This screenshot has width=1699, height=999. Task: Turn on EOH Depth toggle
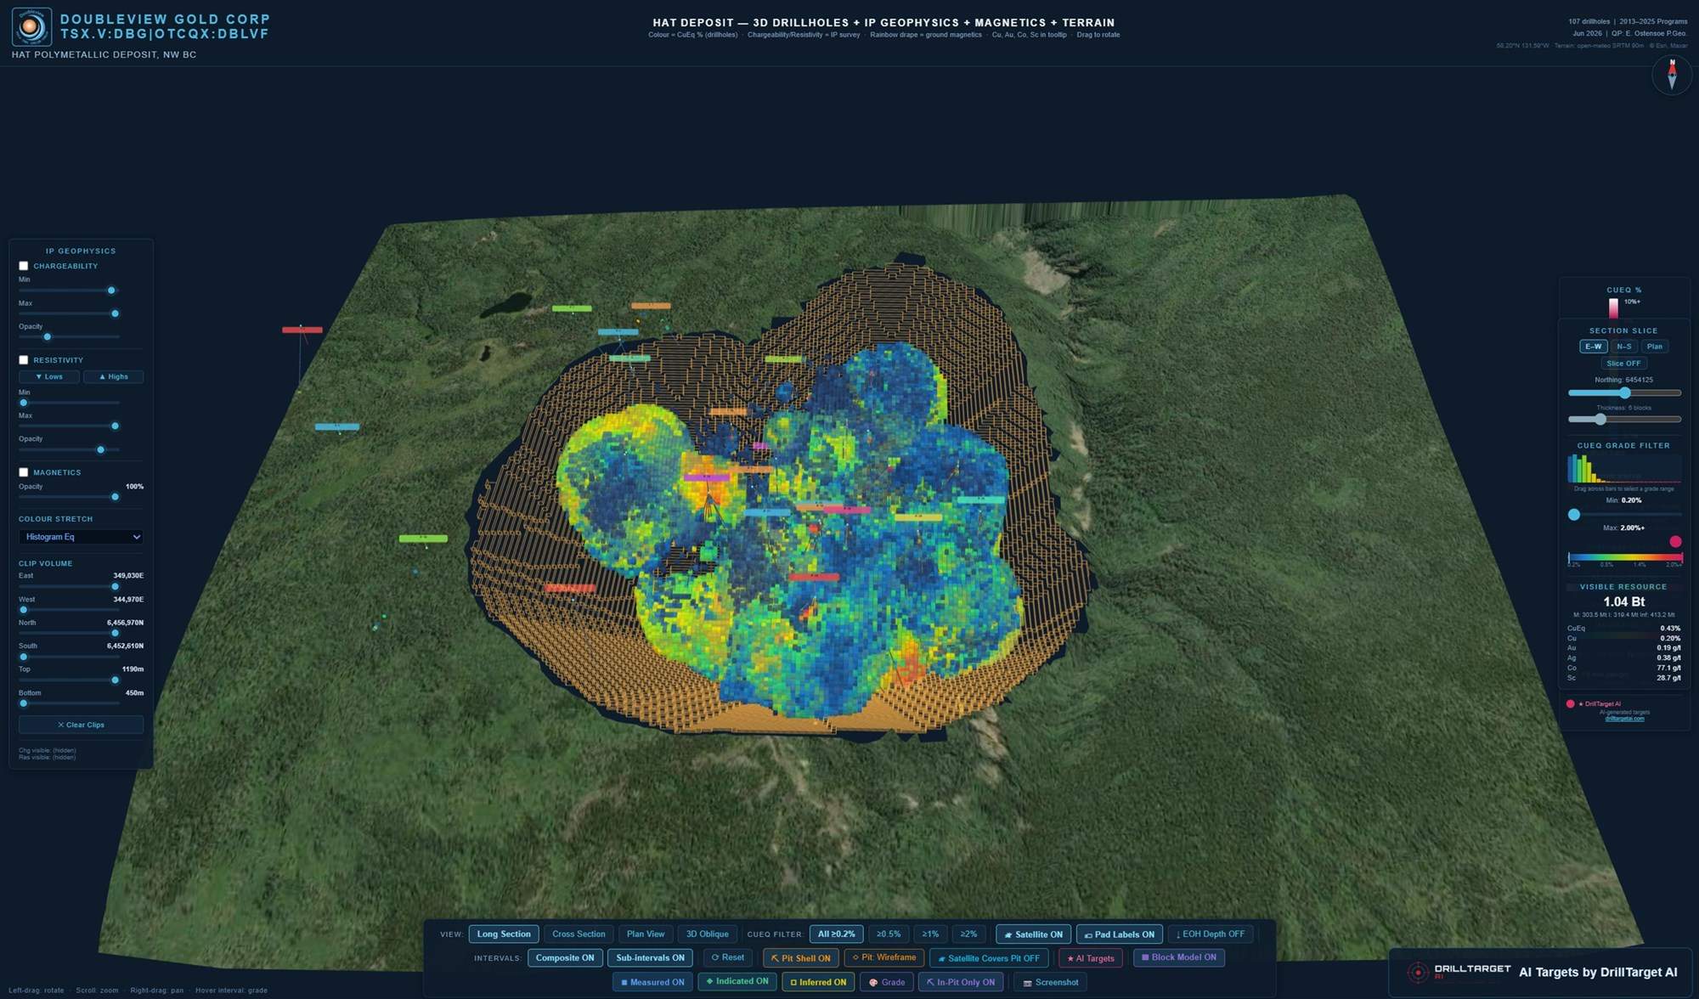[x=1210, y=934]
